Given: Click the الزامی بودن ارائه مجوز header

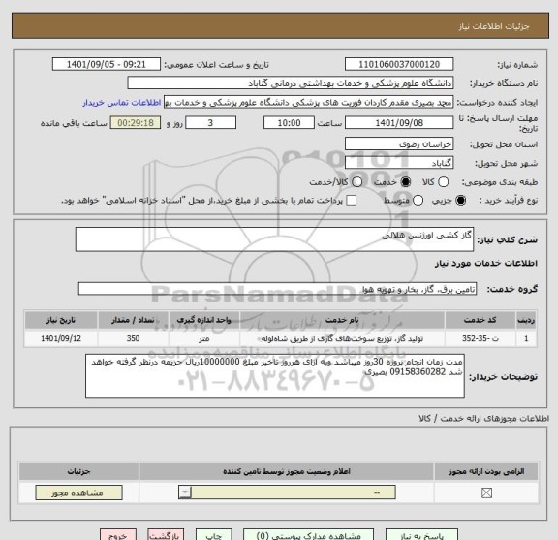Looking at the screenshot, I should pos(486,471).
